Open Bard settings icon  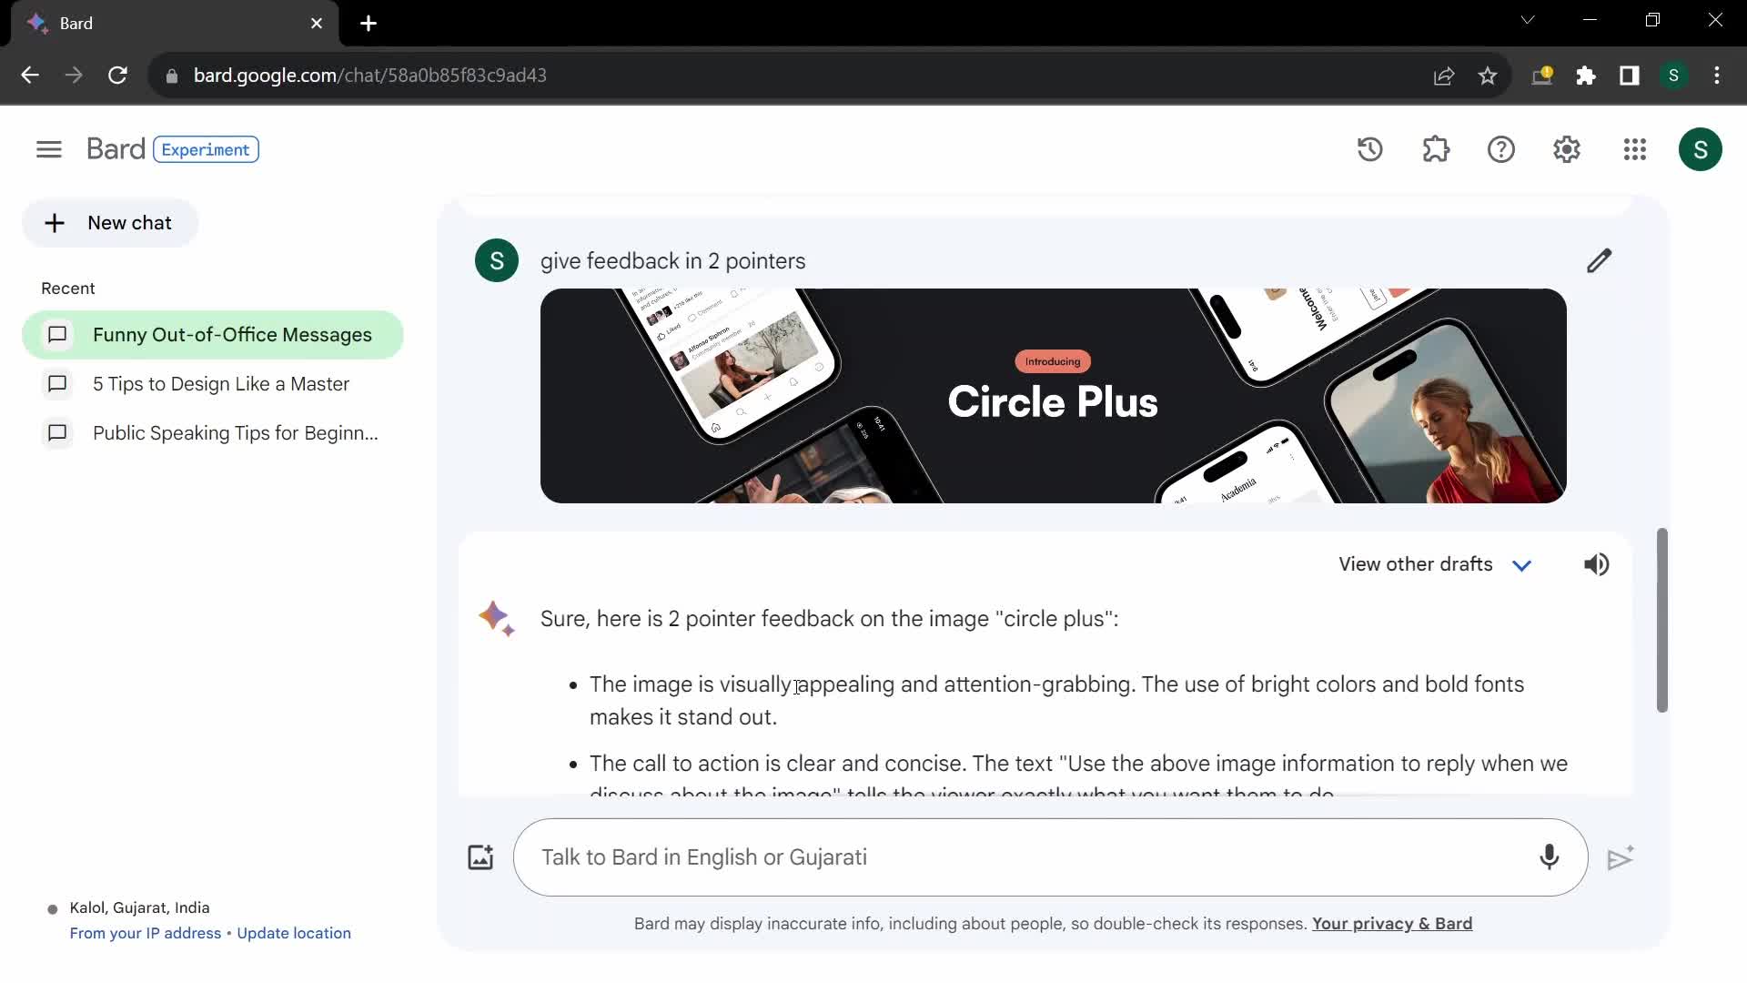1567,149
